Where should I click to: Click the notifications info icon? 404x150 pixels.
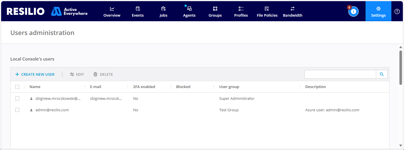[353, 11]
